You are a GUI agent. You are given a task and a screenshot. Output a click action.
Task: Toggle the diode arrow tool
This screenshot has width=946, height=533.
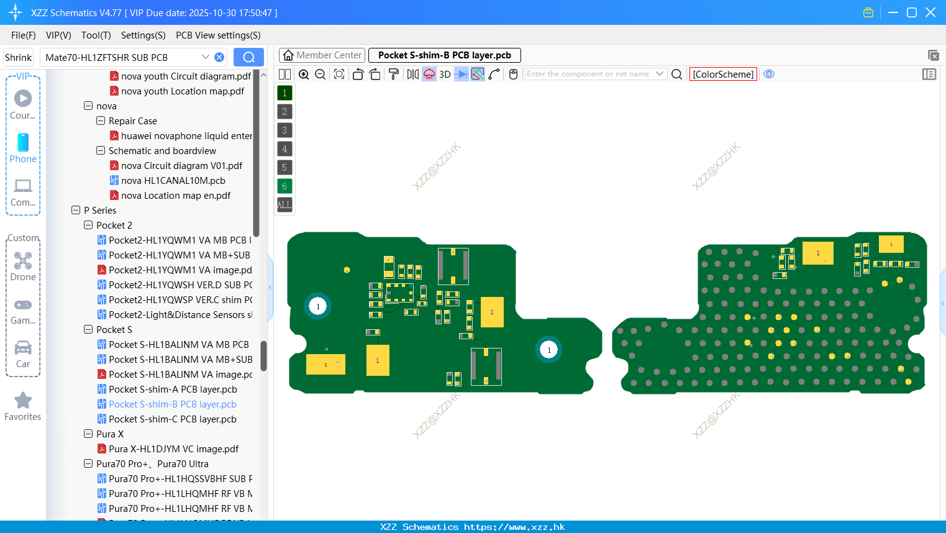462,74
